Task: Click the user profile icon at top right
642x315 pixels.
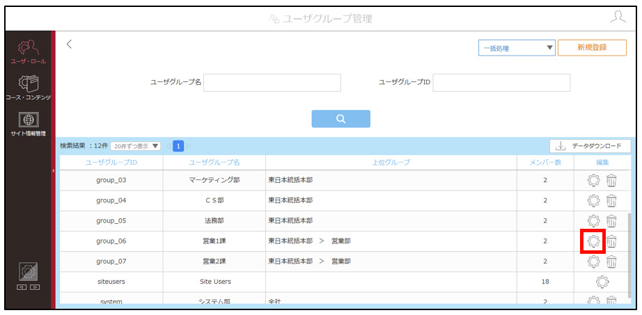Action: click(618, 17)
